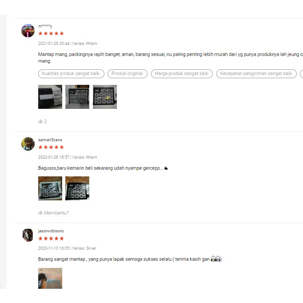Select the 'Harga produk sangat baik.' tag
The width and height of the screenshot is (303, 303).
(182, 74)
